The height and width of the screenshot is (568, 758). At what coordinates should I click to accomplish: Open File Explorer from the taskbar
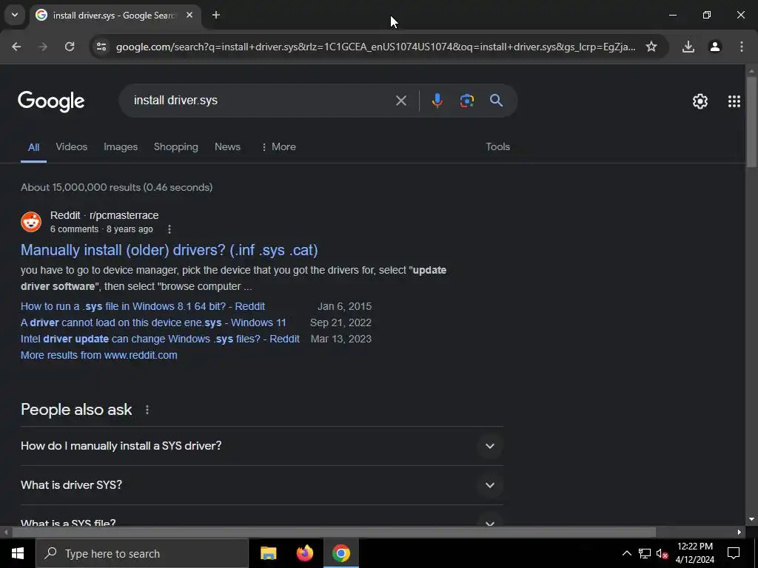tap(268, 553)
